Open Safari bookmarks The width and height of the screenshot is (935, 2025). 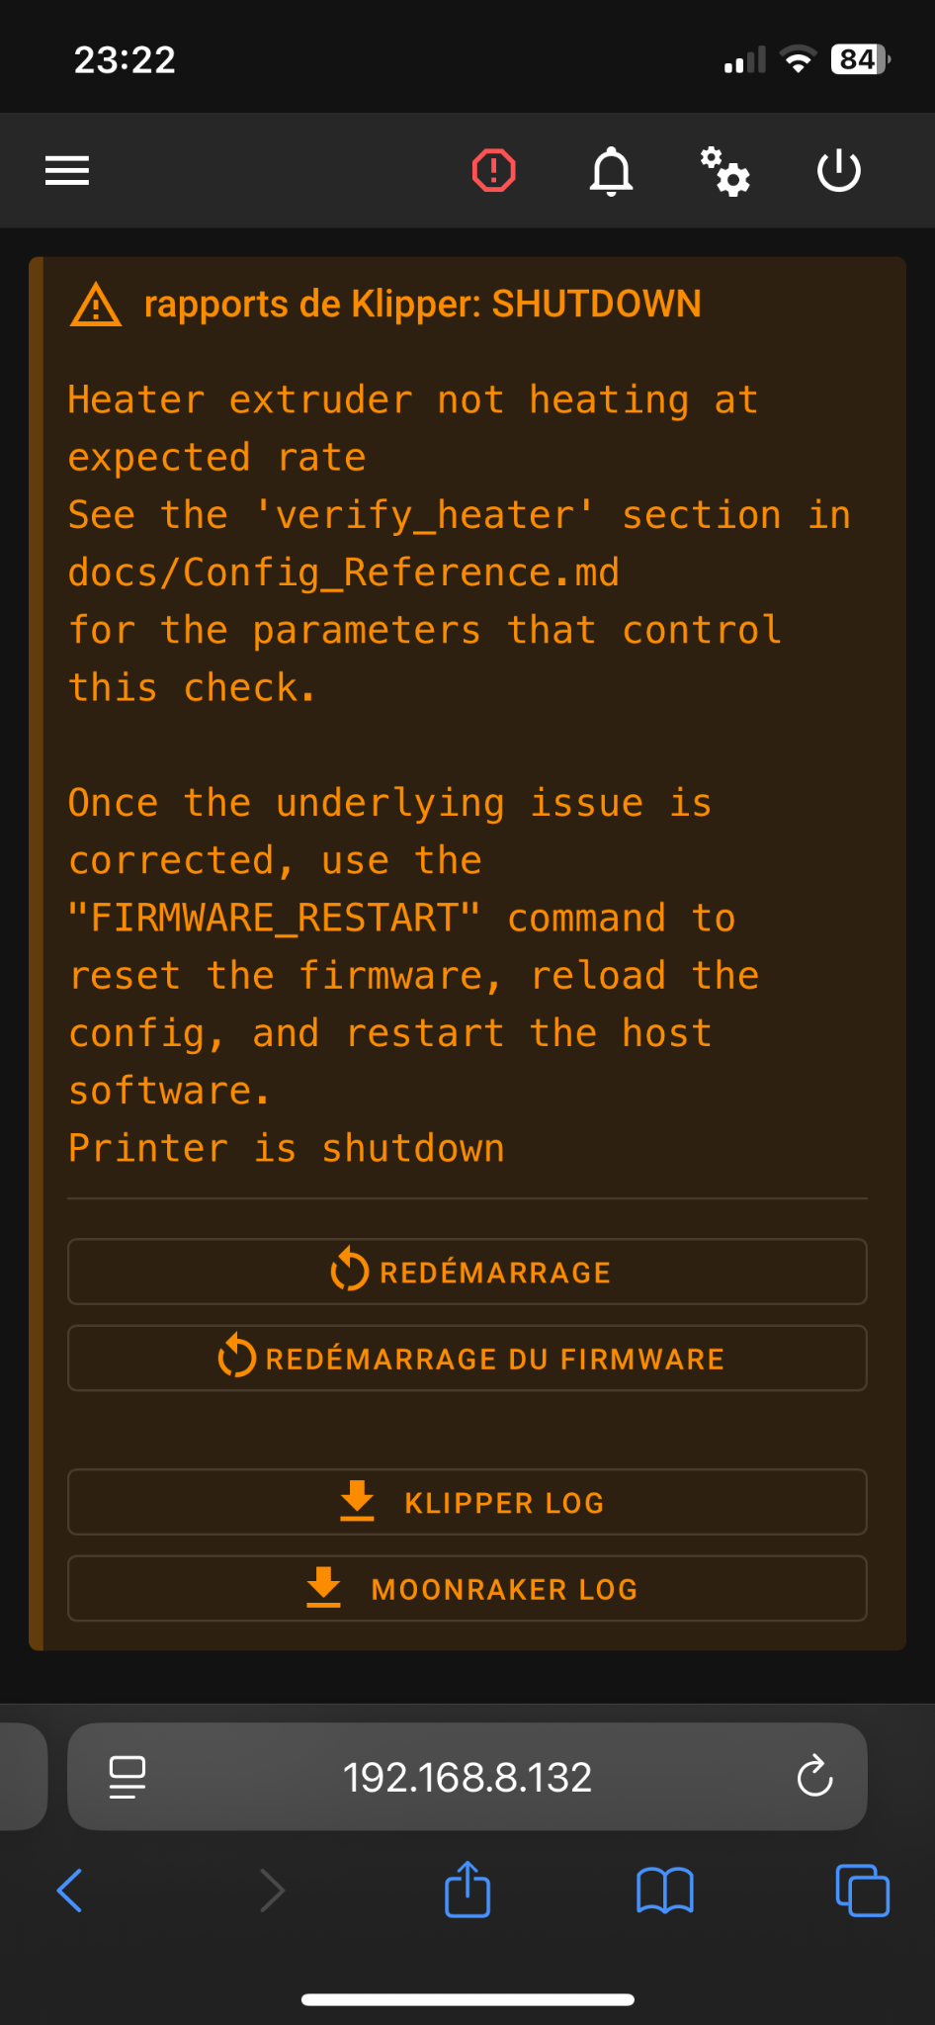(x=665, y=1892)
